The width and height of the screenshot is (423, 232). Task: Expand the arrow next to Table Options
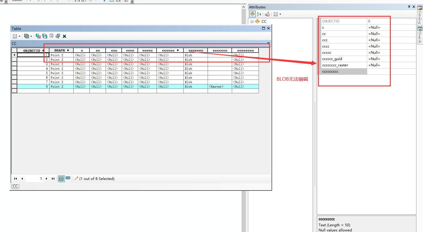[19, 36]
